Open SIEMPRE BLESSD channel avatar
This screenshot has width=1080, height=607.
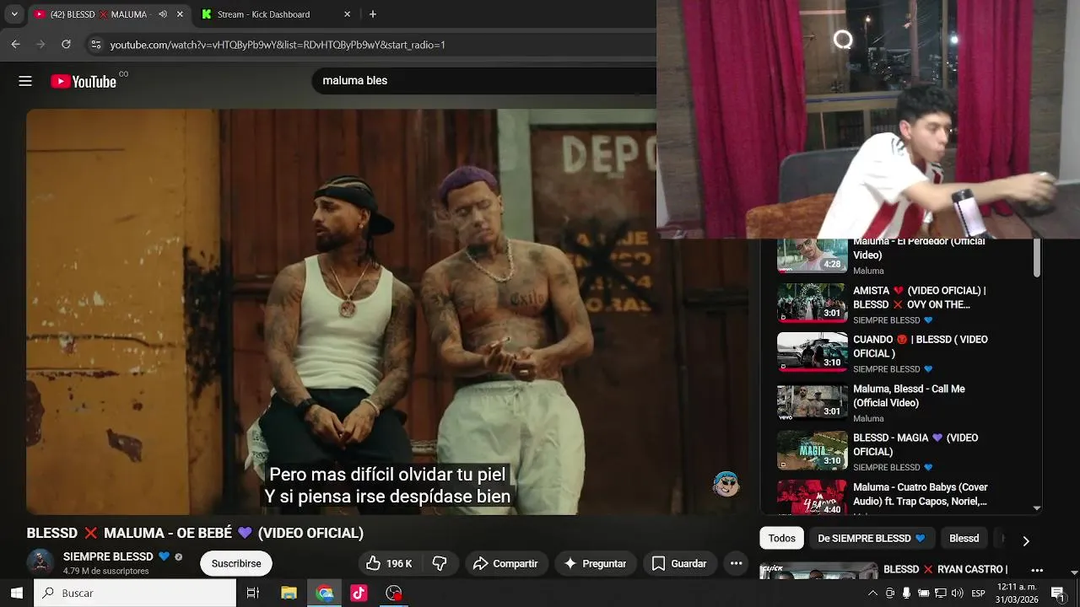(40, 562)
